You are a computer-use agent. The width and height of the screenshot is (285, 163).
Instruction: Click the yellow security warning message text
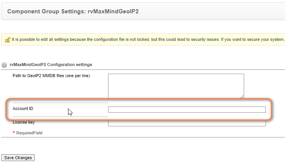tap(148, 40)
